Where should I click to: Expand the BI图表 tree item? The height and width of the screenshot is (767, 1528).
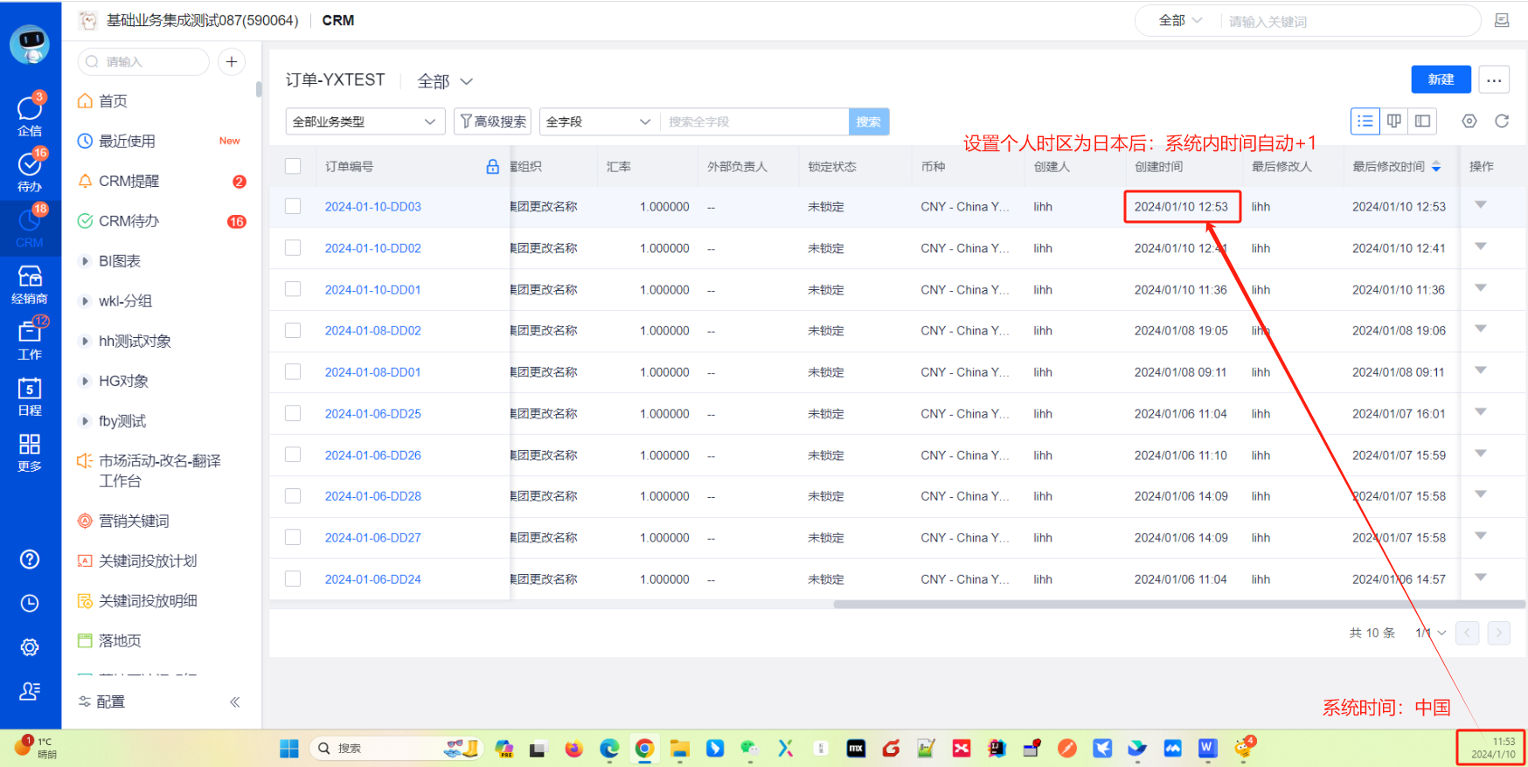(85, 261)
